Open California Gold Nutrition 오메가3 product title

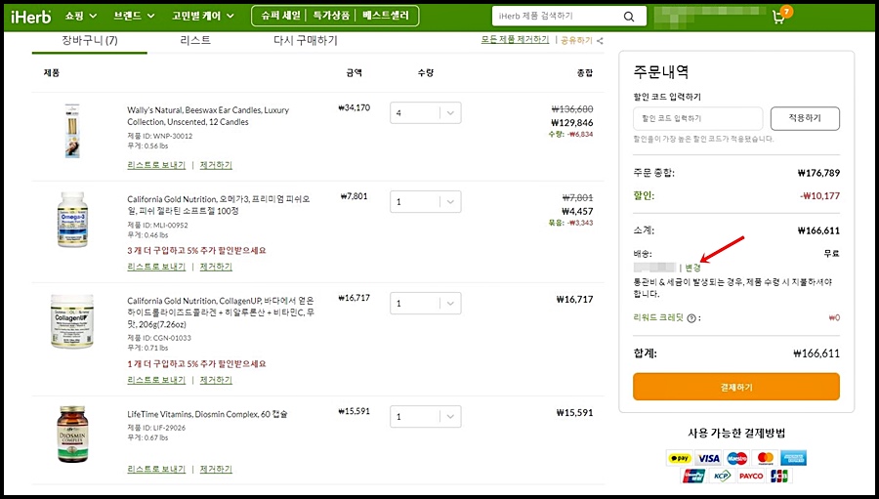219,205
